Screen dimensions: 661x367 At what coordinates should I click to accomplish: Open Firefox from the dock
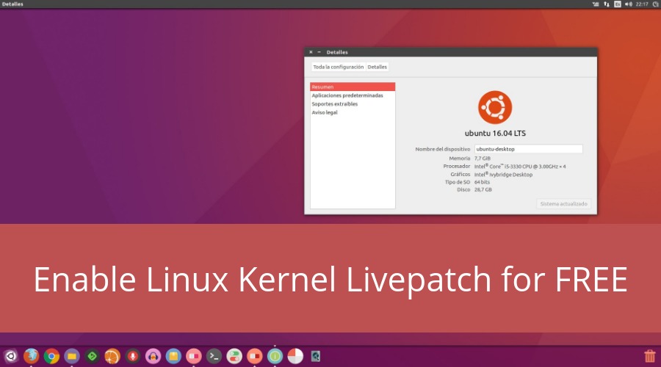(31, 356)
